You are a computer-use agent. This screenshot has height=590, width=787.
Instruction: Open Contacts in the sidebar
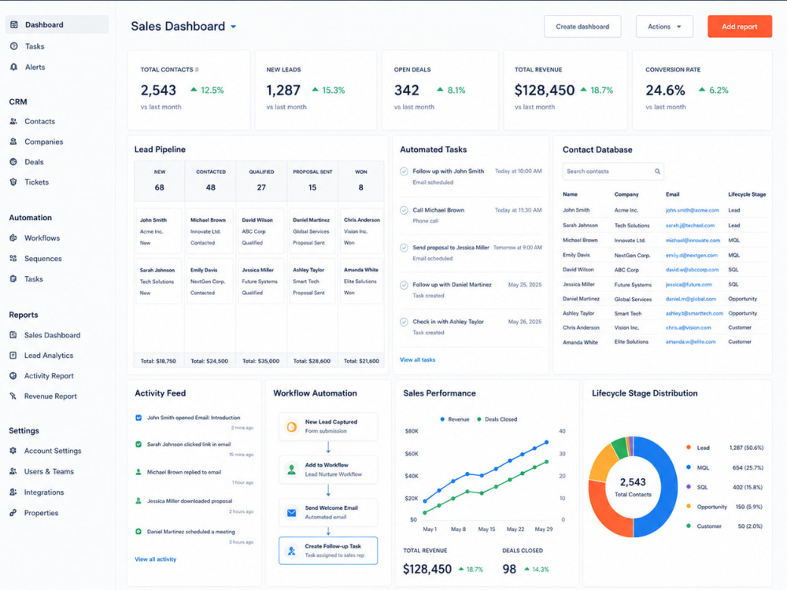click(x=39, y=121)
